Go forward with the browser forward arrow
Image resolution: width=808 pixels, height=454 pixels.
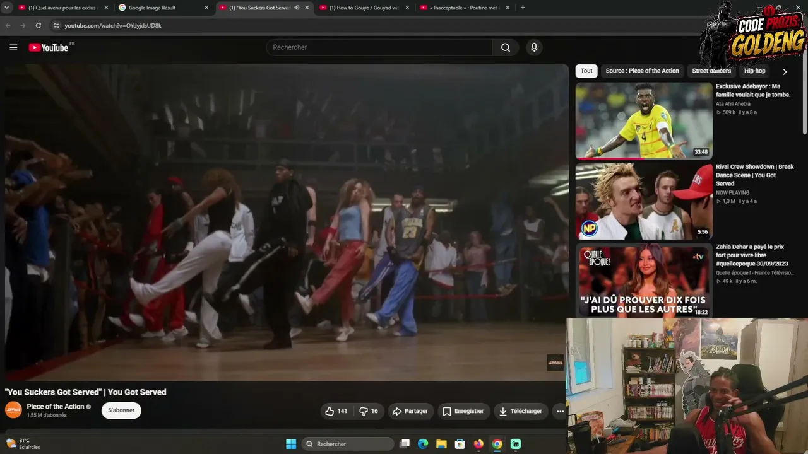click(x=23, y=25)
